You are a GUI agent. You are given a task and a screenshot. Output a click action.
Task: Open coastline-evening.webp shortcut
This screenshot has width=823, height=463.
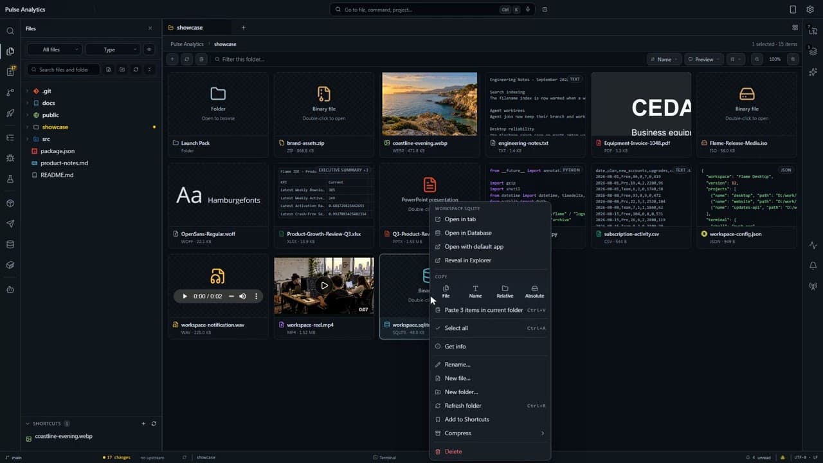[64, 436]
